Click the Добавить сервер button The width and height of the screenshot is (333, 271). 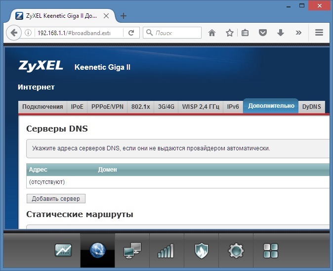(x=56, y=198)
